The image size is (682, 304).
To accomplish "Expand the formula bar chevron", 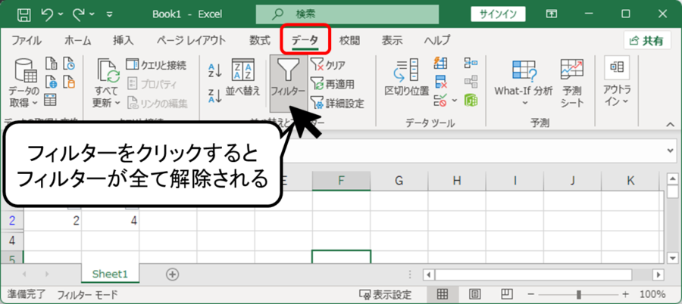I will click(672, 150).
